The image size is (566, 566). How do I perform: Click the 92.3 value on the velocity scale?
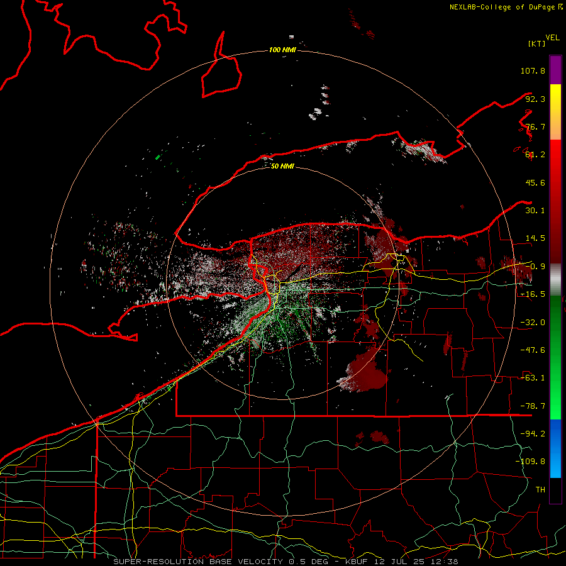535,99
